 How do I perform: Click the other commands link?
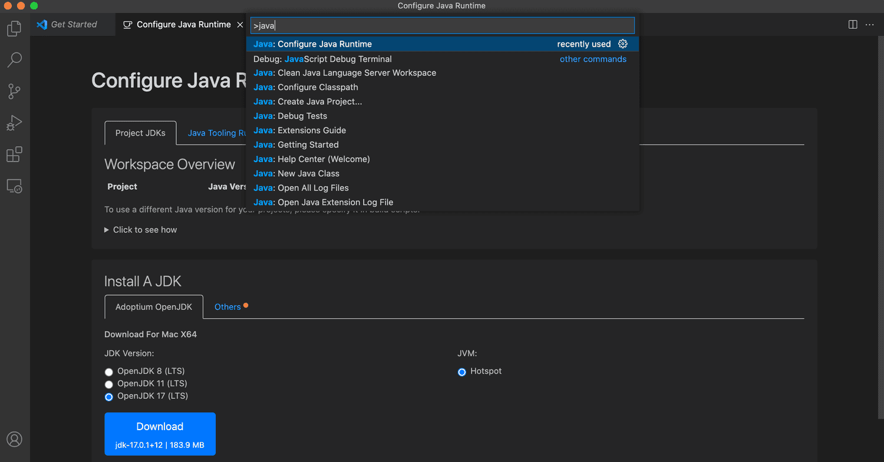coord(593,59)
